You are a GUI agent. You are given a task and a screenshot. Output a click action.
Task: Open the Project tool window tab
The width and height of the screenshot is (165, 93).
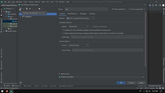pyautogui.click(x=1, y=12)
